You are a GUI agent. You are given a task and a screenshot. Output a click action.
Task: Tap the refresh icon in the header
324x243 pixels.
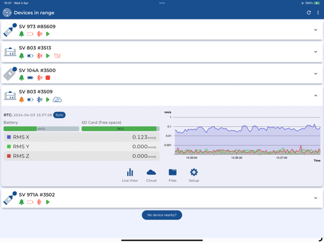(x=309, y=12)
